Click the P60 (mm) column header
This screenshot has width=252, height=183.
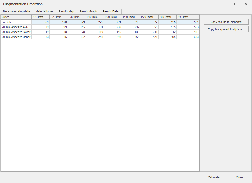point(131,17)
